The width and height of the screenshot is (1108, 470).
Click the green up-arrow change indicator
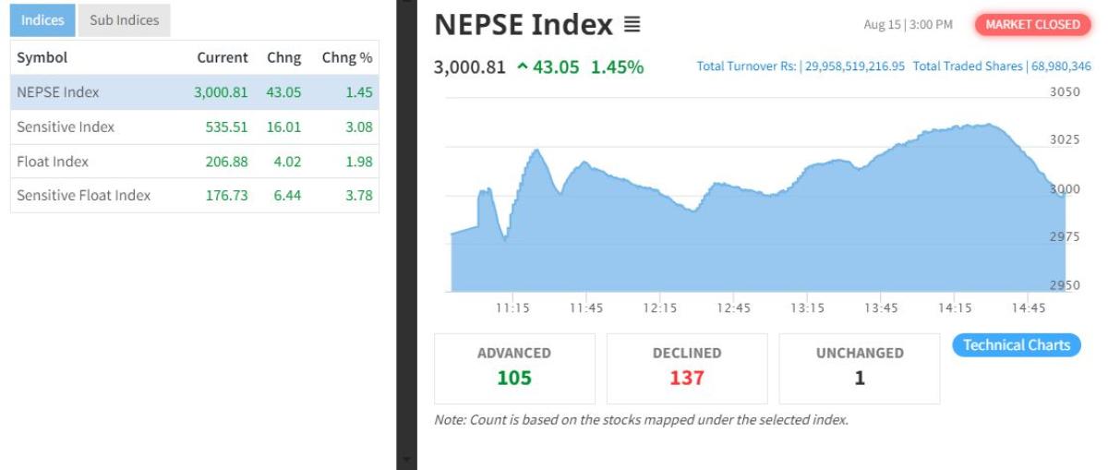click(x=523, y=67)
